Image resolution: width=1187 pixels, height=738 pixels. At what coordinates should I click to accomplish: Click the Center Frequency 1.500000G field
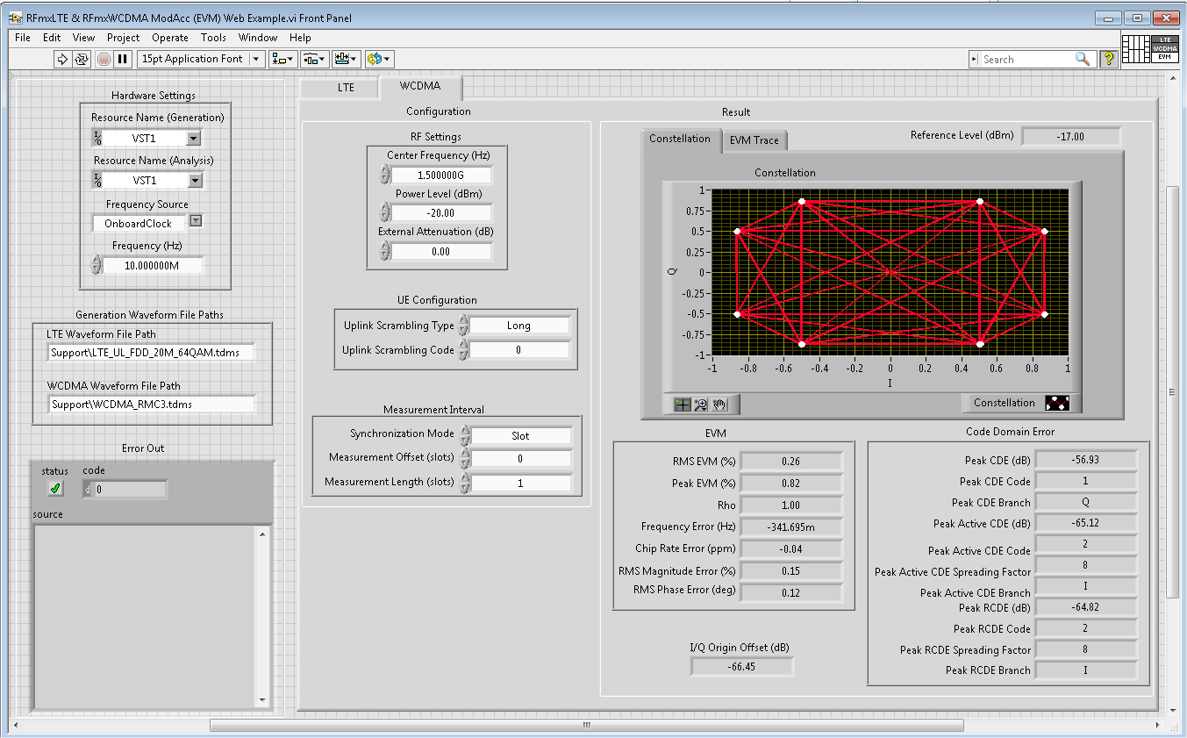(x=441, y=176)
